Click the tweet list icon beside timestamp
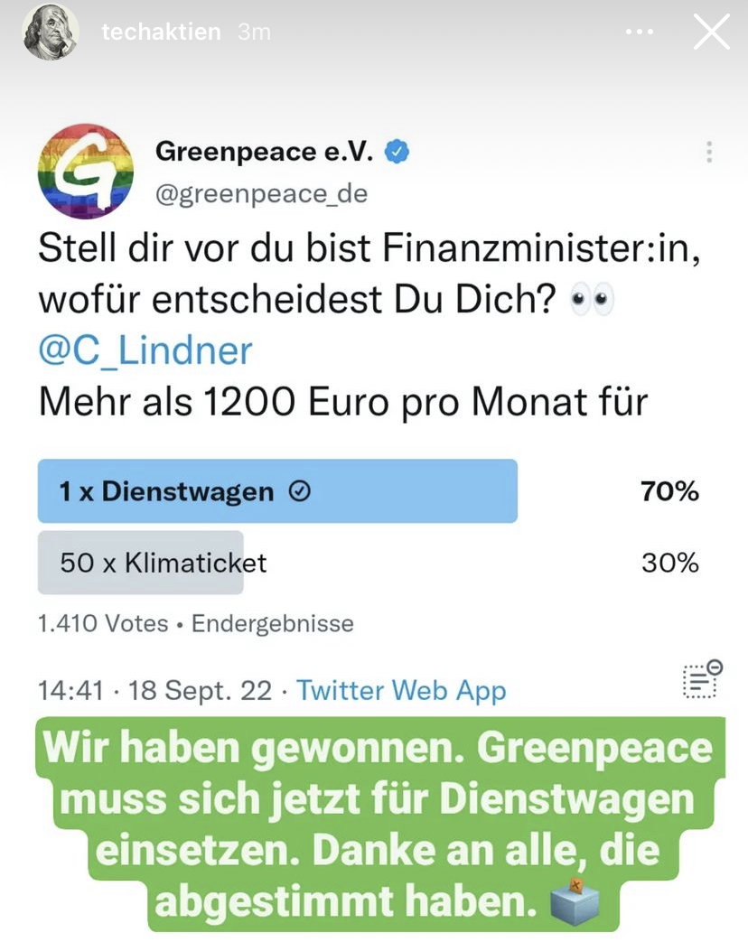The height and width of the screenshot is (942, 748). [x=702, y=679]
